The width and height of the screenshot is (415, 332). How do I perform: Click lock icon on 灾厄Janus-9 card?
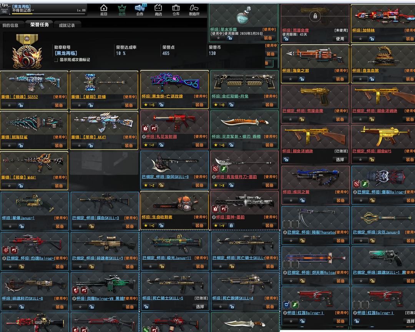click(x=372, y=241)
